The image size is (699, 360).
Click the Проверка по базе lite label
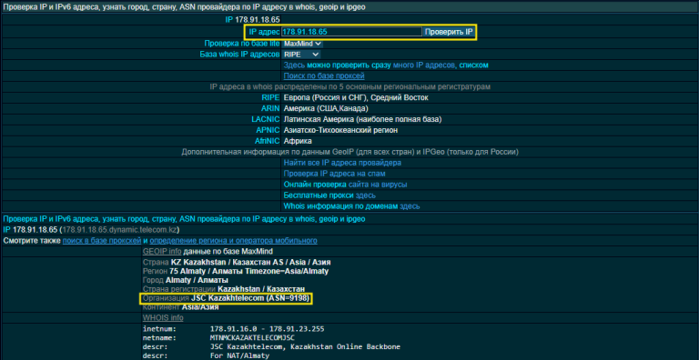pos(242,44)
